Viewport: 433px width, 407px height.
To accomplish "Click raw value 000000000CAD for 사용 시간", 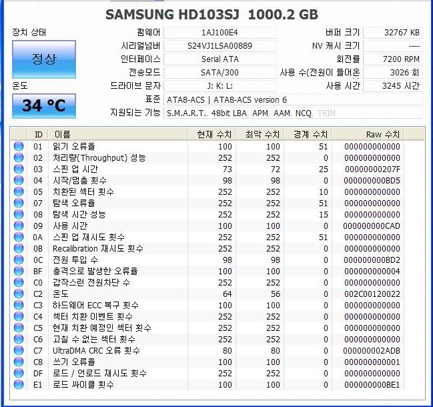I will tap(372, 226).
